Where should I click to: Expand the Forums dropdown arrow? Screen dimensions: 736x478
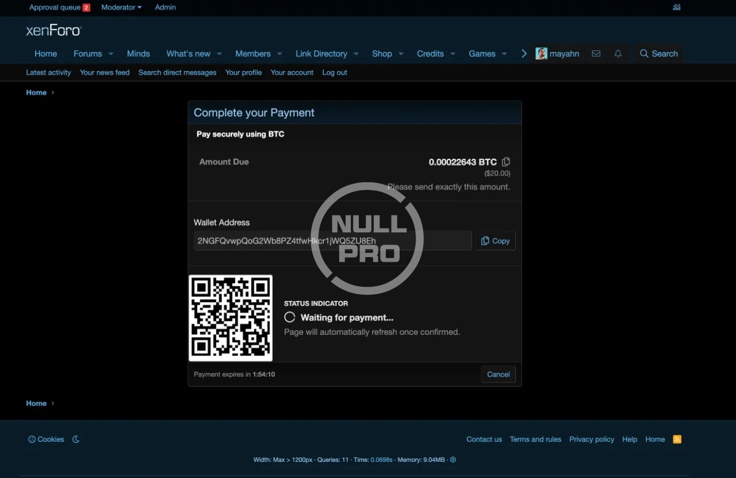[112, 54]
